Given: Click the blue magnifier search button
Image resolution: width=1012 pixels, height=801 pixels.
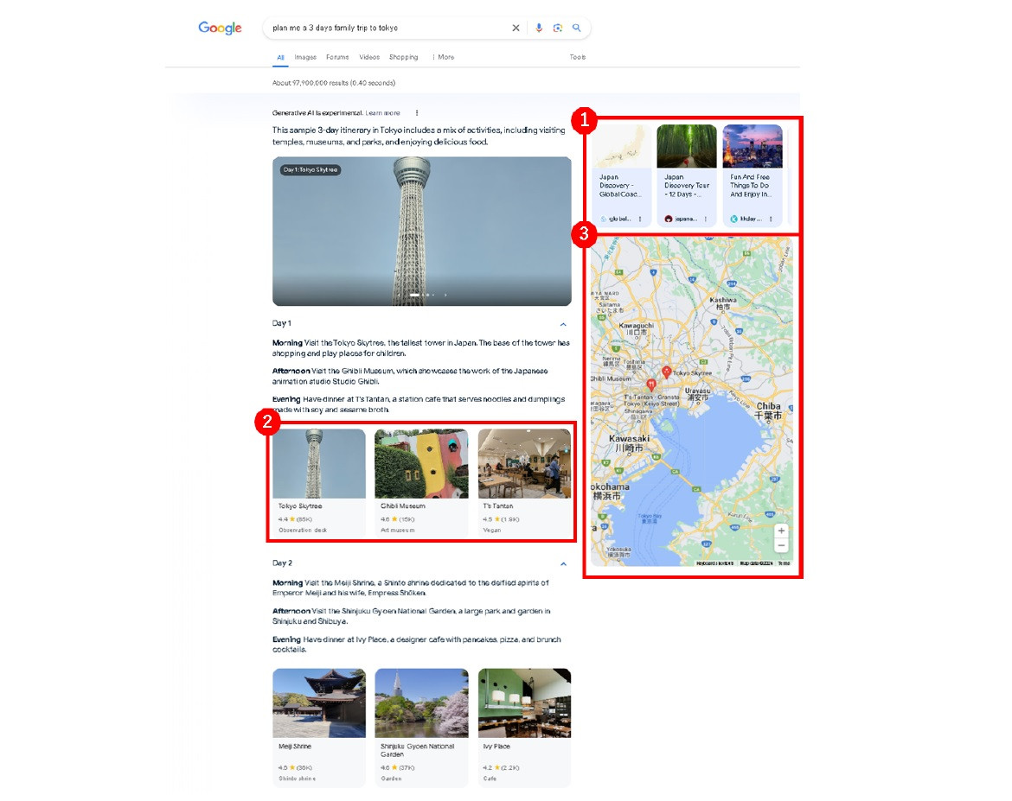Looking at the screenshot, I should pyautogui.click(x=577, y=28).
